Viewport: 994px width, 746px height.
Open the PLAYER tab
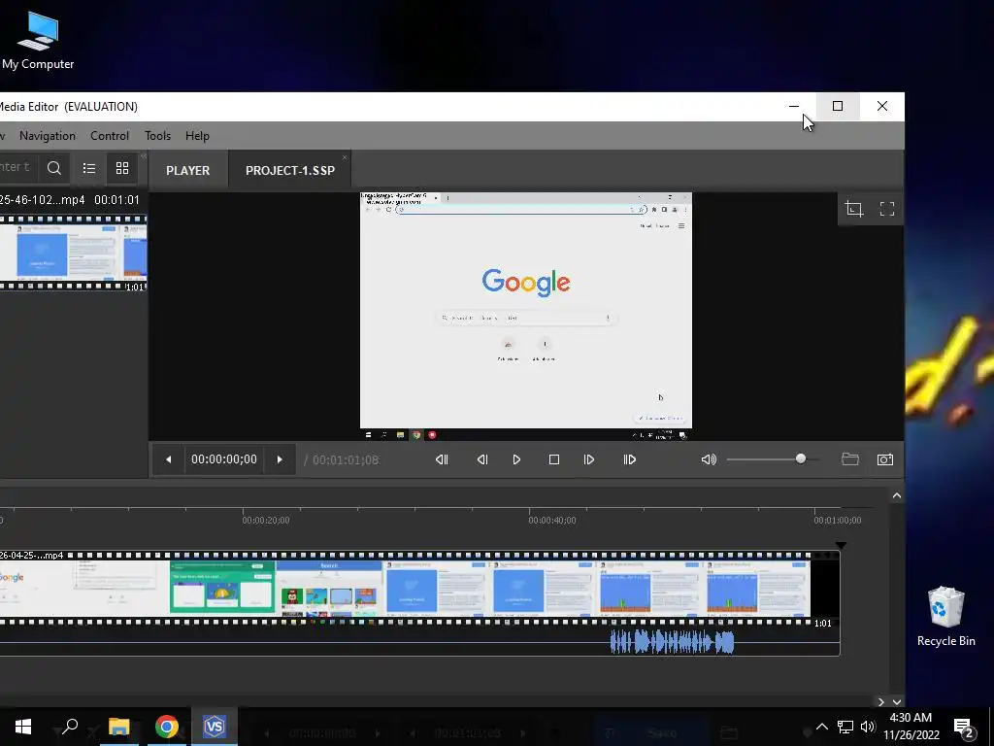[x=187, y=171]
